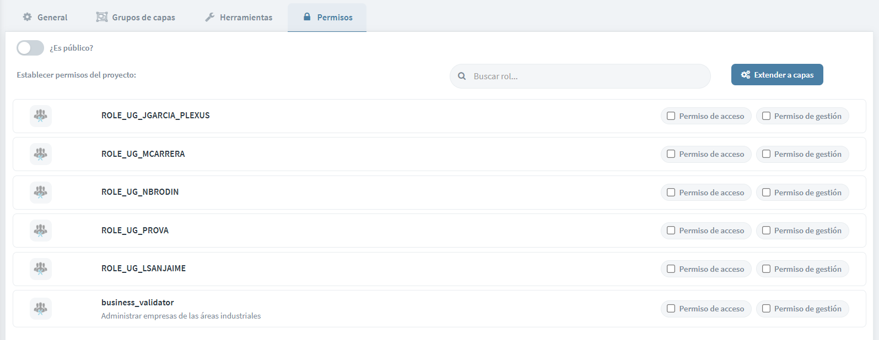Screen dimensions: 879x340
Task: Focus the Buscar rol search field
Action: click(x=580, y=76)
